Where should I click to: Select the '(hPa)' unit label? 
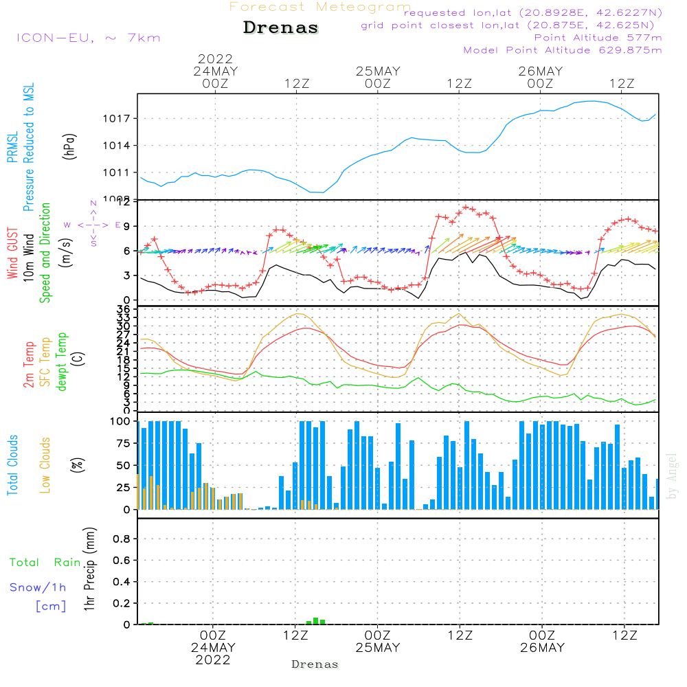click(69, 146)
